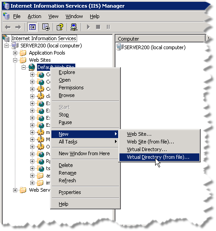Viewport: 216px width, 231px height.
Task: Click folder icon of the 'im' tree node
Action: [40, 183]
